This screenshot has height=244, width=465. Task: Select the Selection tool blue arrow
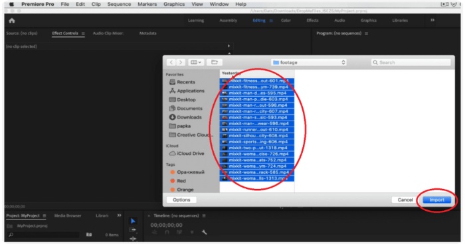133,221
